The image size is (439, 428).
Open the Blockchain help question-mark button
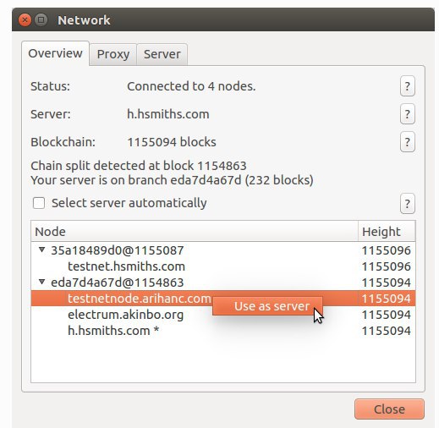(407, 142)
